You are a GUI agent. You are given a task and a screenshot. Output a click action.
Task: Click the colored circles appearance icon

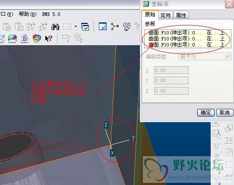click(37, 38)
